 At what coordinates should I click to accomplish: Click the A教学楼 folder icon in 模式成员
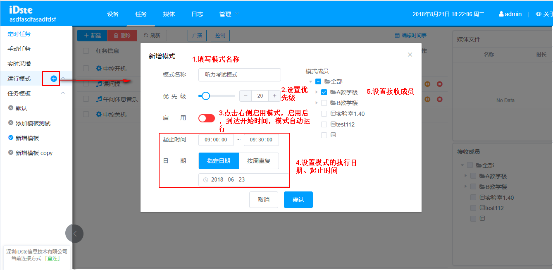pos(333,92)
